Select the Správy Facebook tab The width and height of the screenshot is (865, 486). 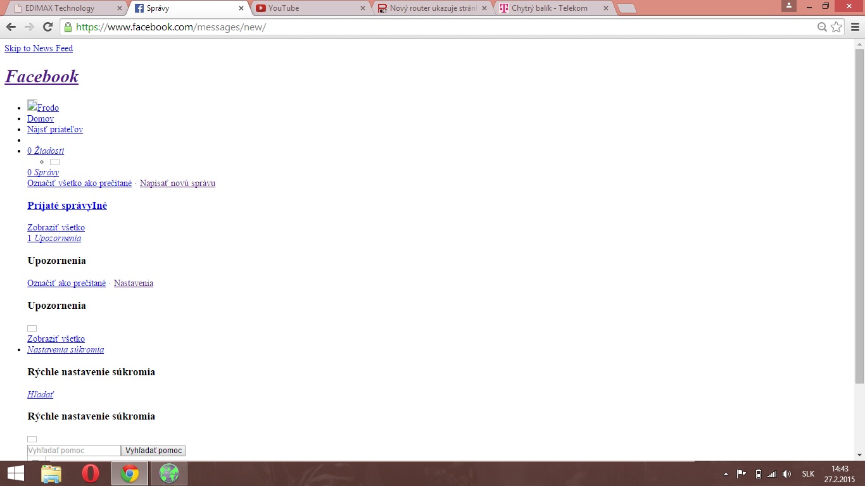point(189,8)
